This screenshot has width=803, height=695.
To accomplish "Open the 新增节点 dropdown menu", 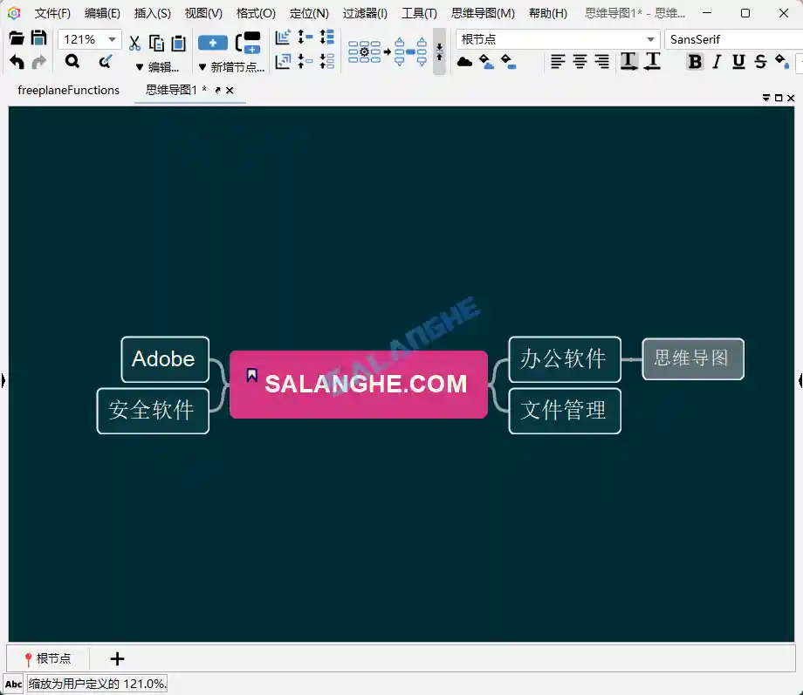I will (230, 66).
